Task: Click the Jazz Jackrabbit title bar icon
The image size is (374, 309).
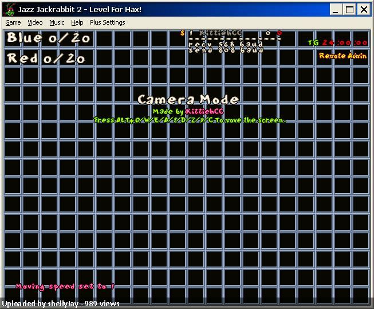Action: point(10,10)
